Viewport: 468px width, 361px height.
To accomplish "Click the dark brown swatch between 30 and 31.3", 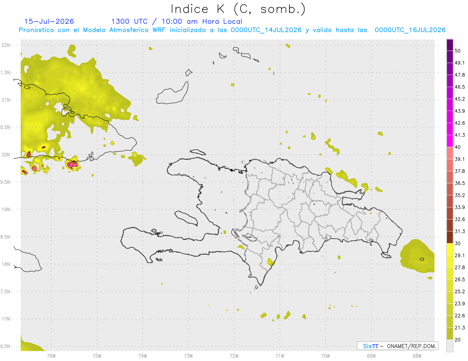I will (x=450, y=237).
